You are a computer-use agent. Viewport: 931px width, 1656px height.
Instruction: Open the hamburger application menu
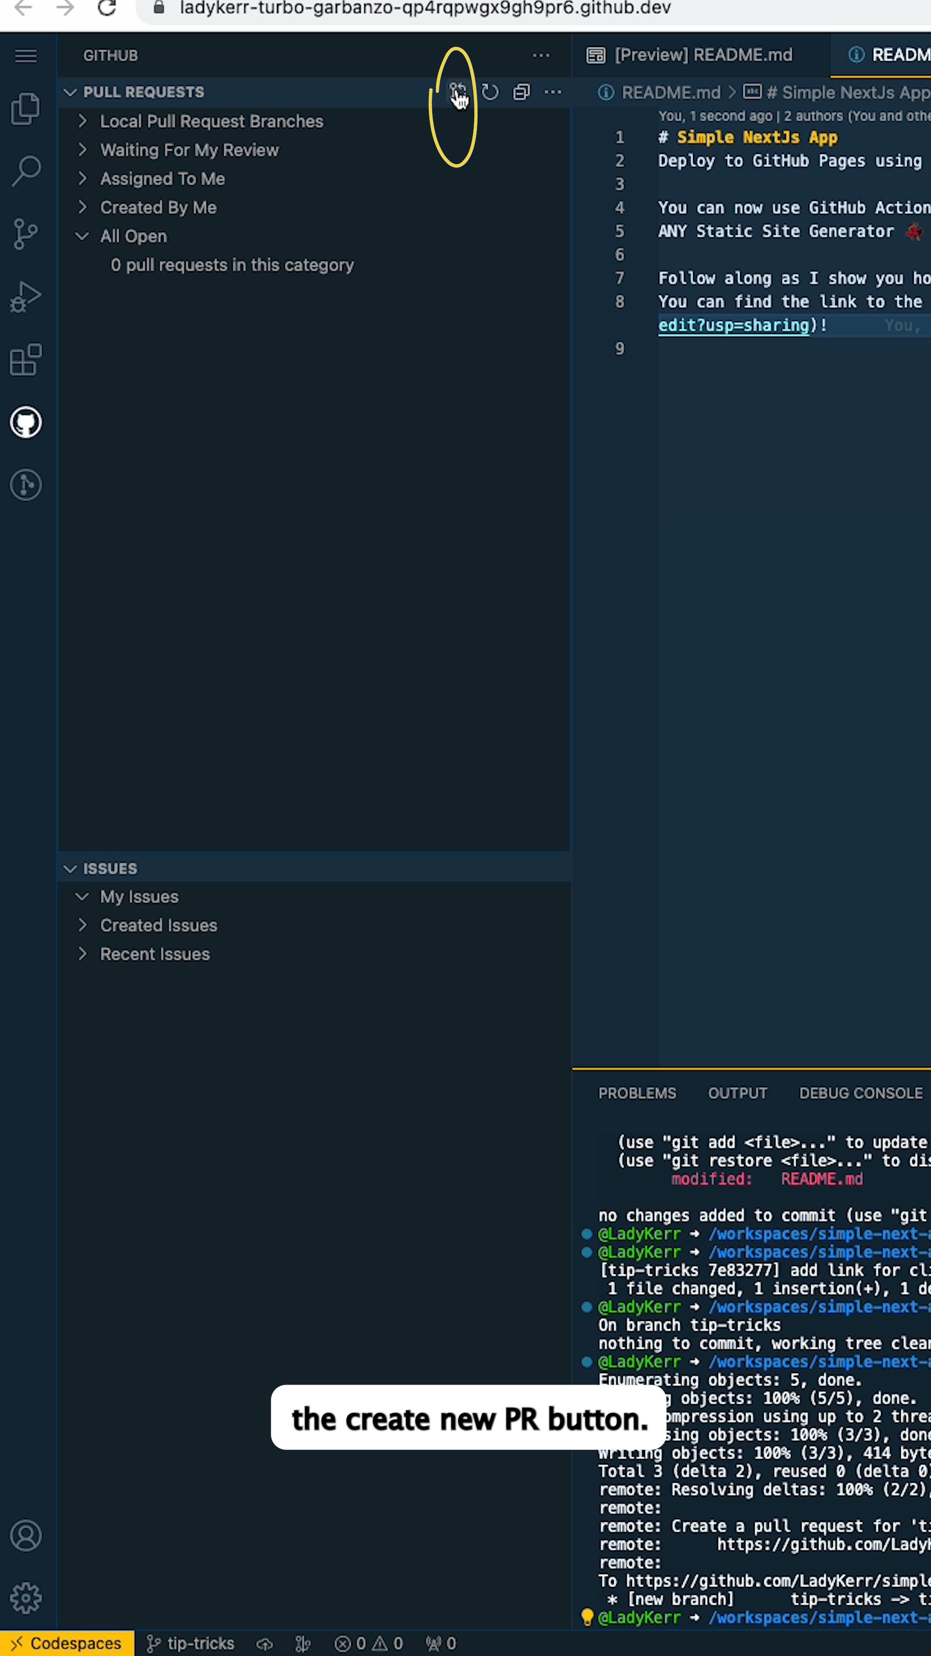pyautogui.click(x=26, y=56)
